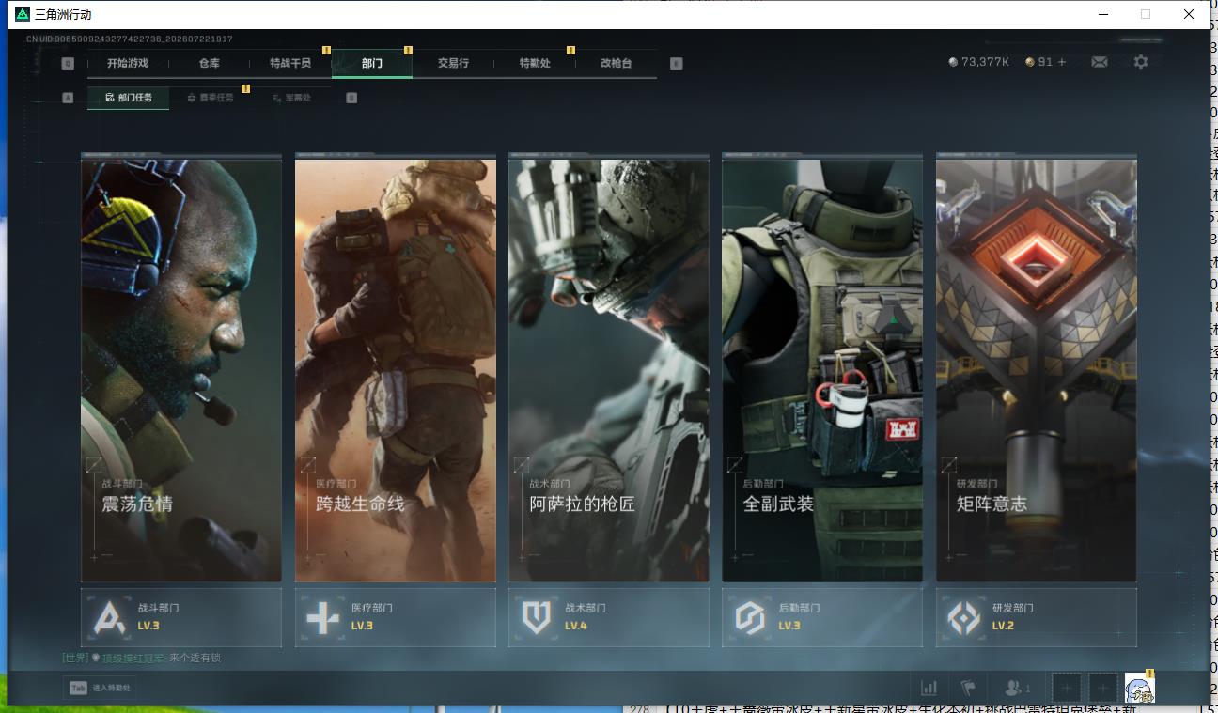
Task: Open the 仓库 tab
Action: click(209, 63)
